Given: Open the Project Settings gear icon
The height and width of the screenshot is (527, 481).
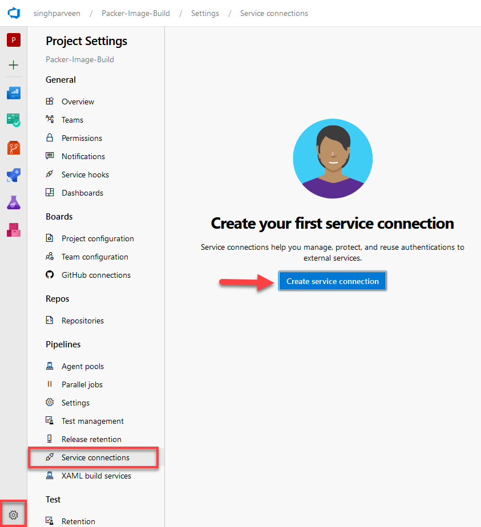Looking at the screenshot, I should point(13,513).
